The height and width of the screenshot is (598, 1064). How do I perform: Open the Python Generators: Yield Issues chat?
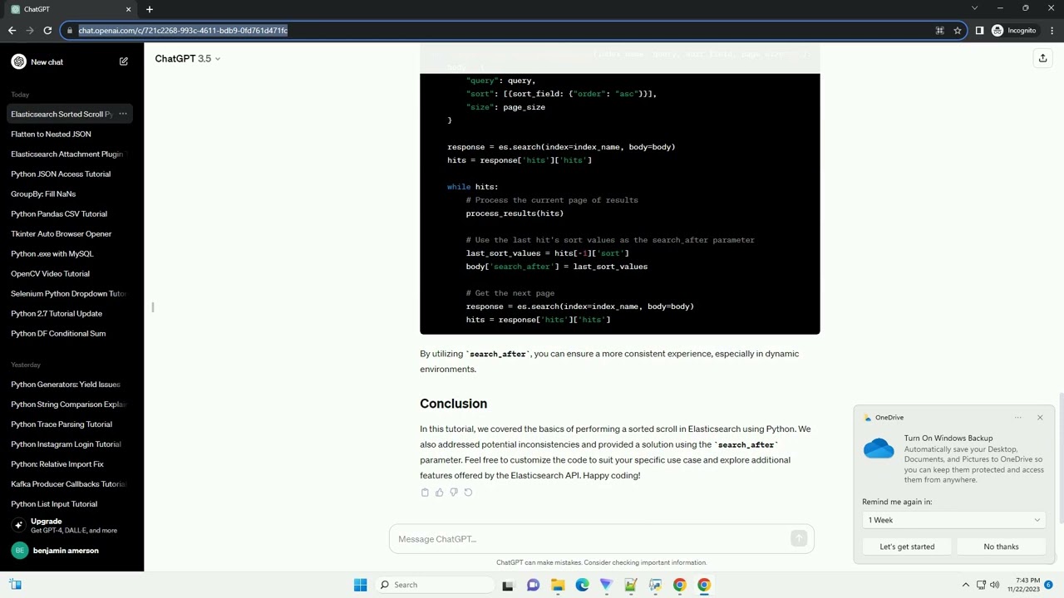[x=70, y=385]
